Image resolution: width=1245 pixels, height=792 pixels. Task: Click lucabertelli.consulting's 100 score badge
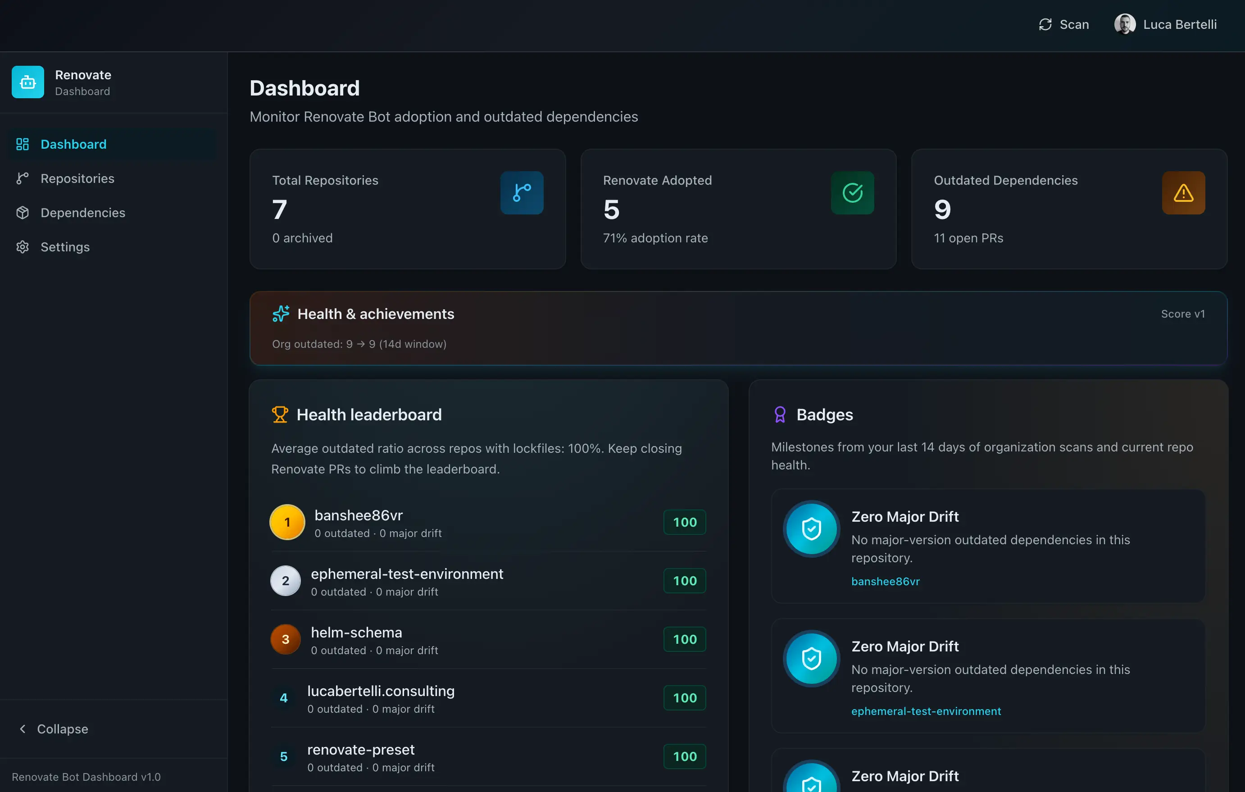click(x=685, y=697)
